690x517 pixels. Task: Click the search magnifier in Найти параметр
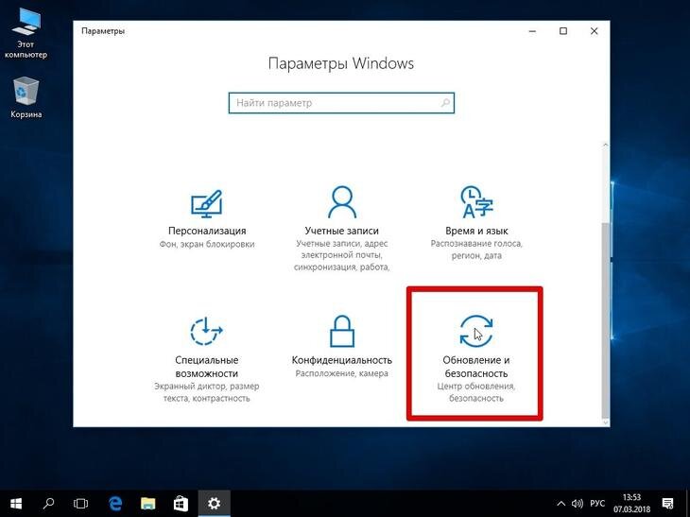[445, 103]
